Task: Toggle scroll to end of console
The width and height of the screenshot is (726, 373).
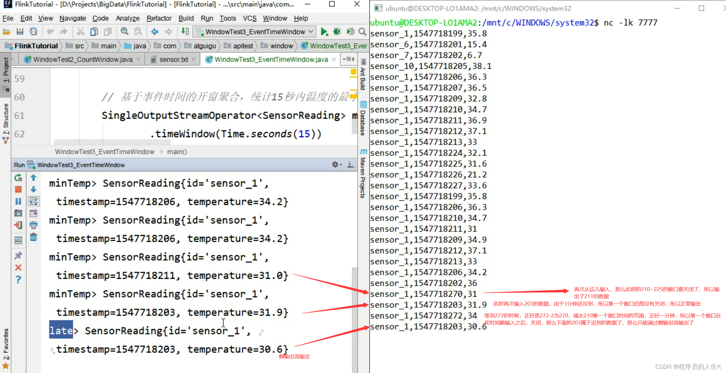Action: pyautogui.click(x=33, y=213)
